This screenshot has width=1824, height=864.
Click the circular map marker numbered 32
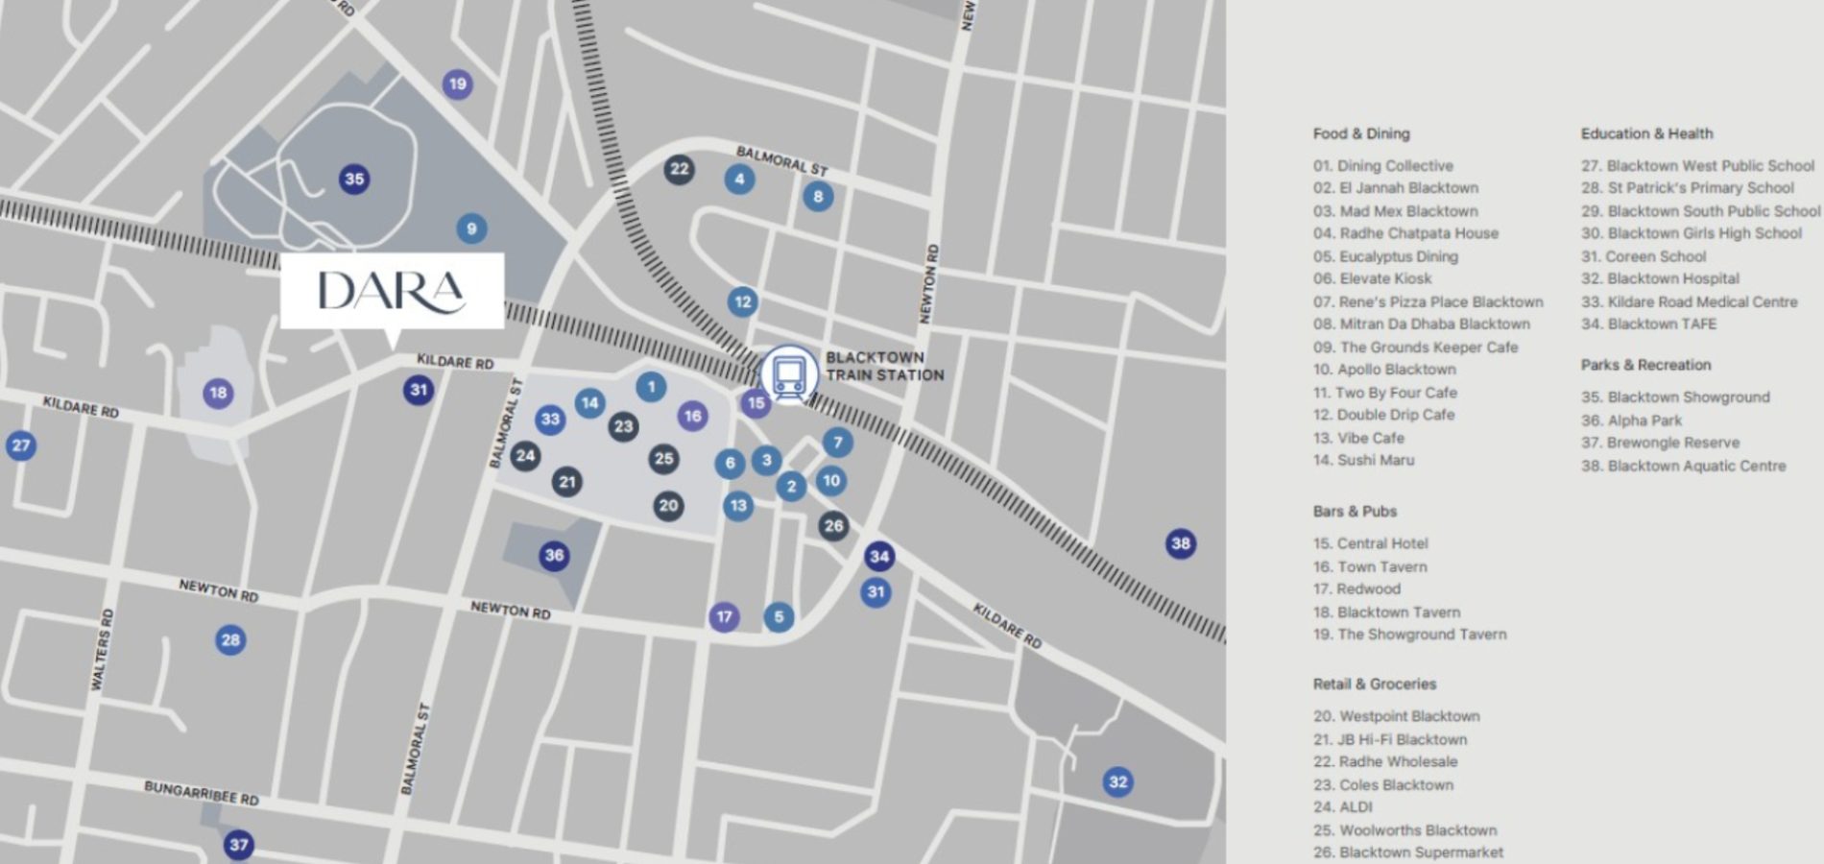[x=1118, y=782]
